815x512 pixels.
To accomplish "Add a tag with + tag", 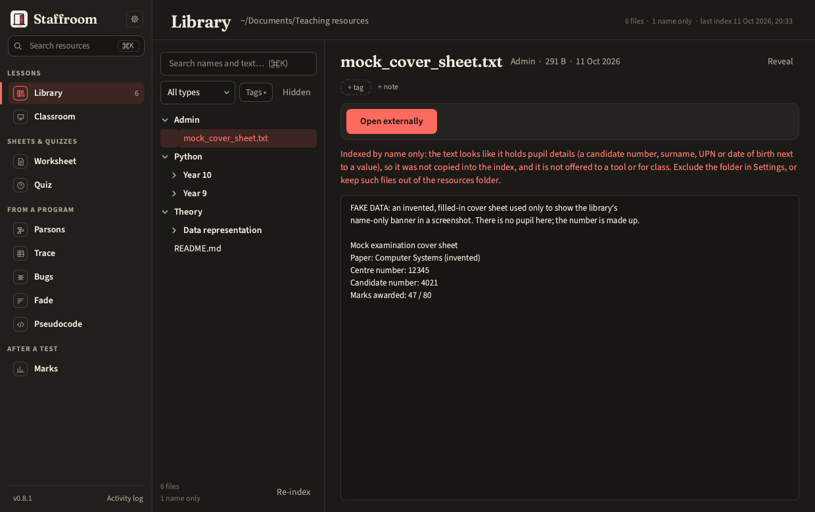I will pyautogui.click(x=356, y=87).
